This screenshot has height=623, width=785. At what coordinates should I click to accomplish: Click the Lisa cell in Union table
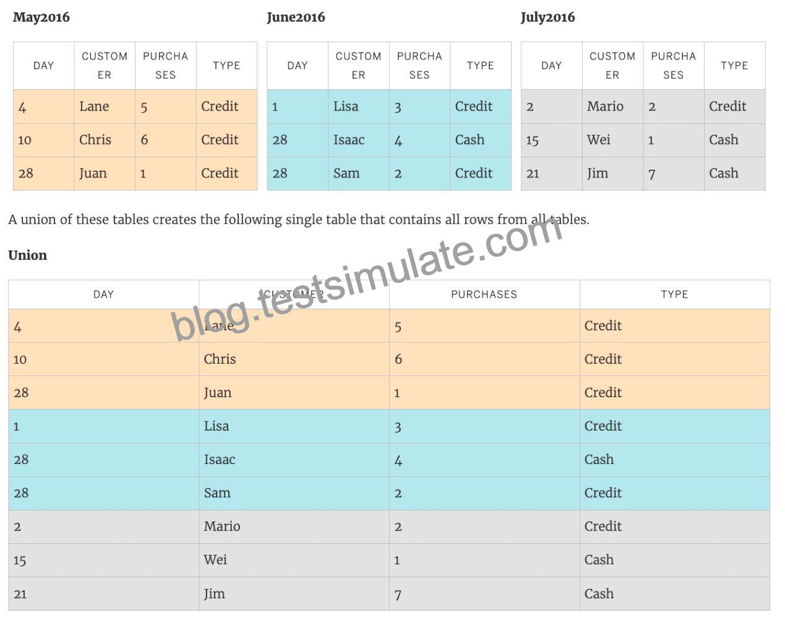[294, 426]
